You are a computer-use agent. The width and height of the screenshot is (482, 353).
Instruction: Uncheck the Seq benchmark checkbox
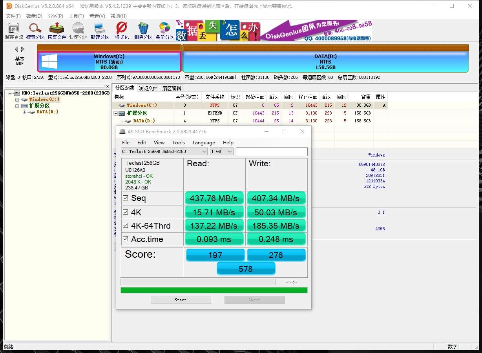coord(126,198)
